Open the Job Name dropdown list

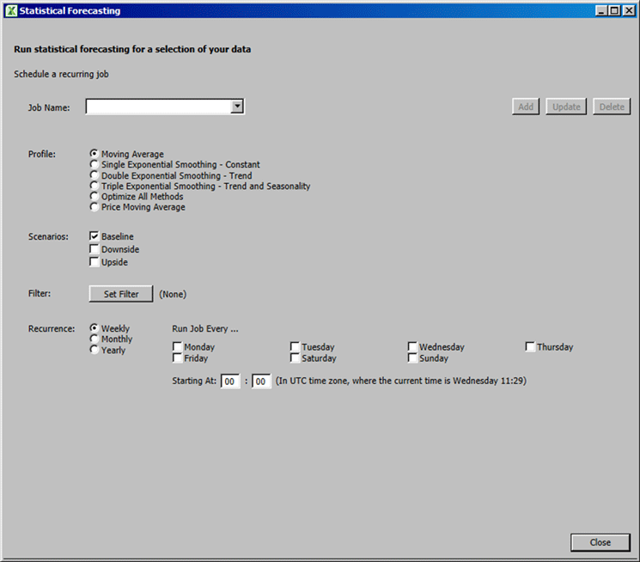pos(238,107)
